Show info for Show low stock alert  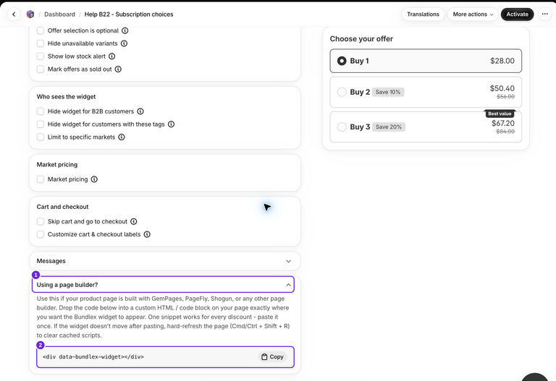[111, 56]
